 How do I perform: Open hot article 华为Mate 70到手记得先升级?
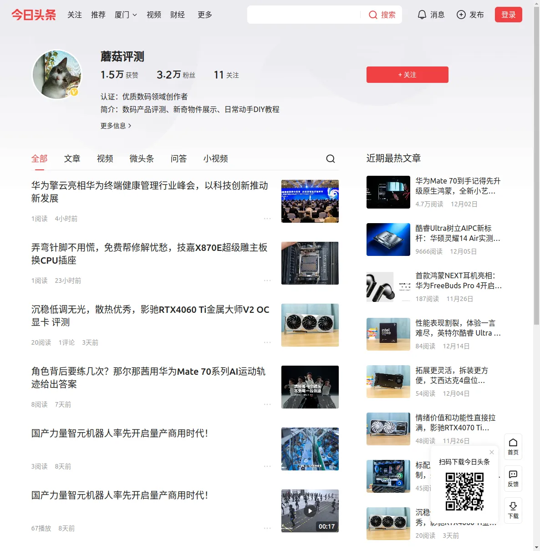point(458,186)
